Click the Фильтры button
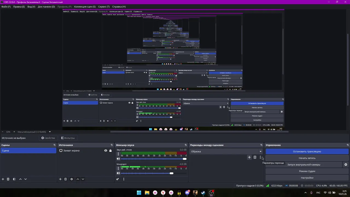Image resolution: width=350 pixels, height=197 pixels. (x=68, y=138)
